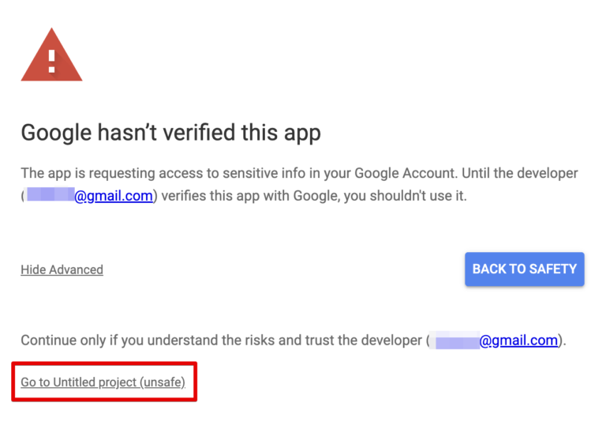Click the "The app is requesting access" text
Viewport: 606px width, 433px height.
[104, 173]
